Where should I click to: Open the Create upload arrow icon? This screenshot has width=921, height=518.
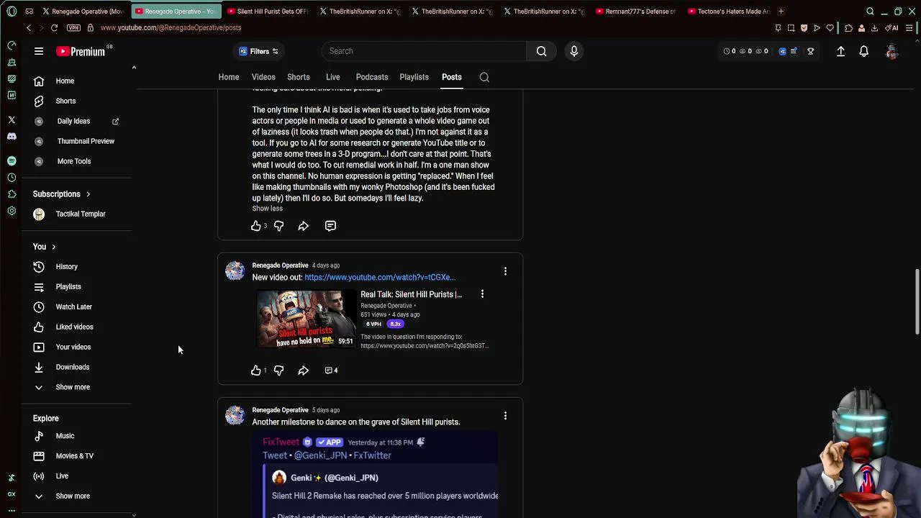tap(840, 51)
